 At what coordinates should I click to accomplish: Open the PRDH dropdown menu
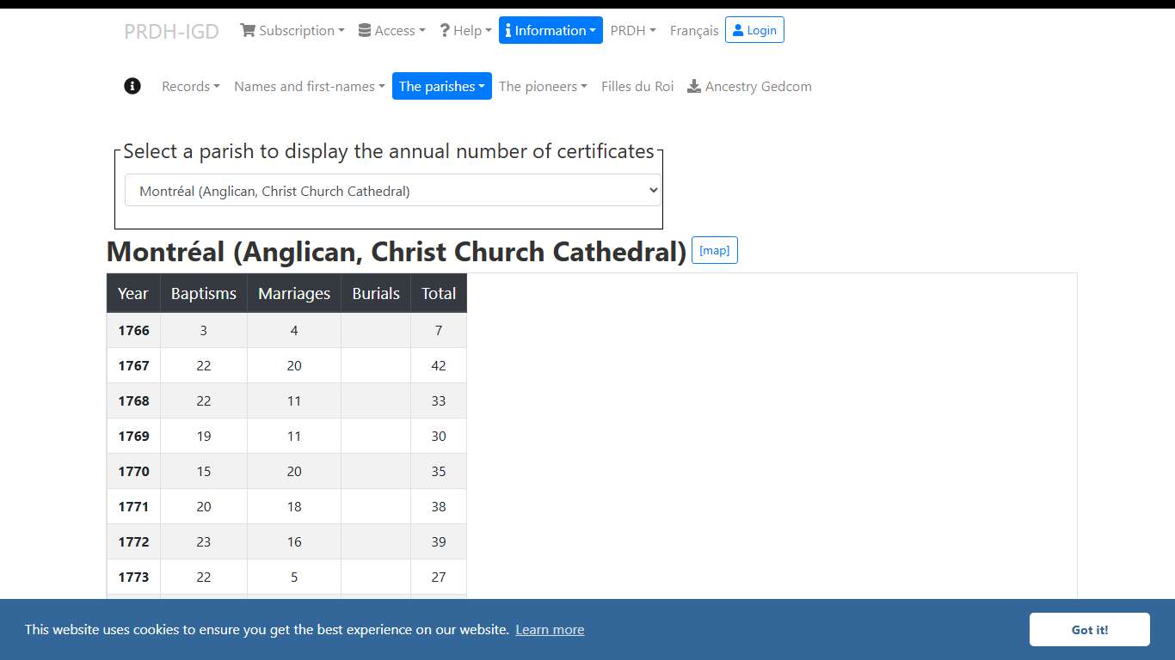[633, 30]
